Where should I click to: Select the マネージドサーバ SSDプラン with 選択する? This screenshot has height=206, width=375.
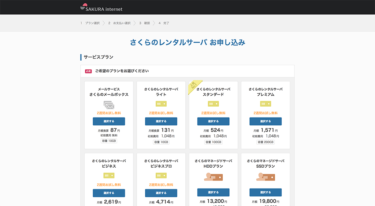[266, 192]
